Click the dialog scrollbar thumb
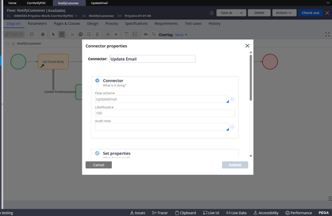This screenshot has width=332, height=216. [x=251, y=77]
